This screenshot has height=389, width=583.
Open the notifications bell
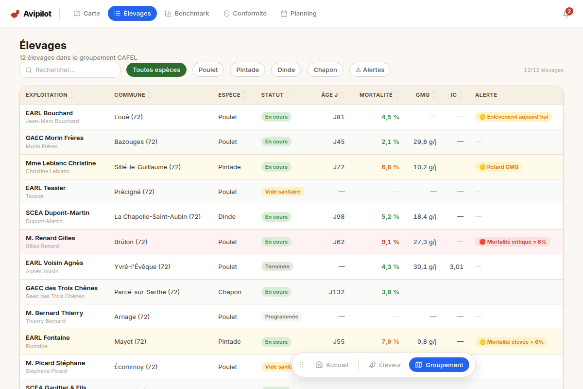pyautogui.click(x=566, y=14)
